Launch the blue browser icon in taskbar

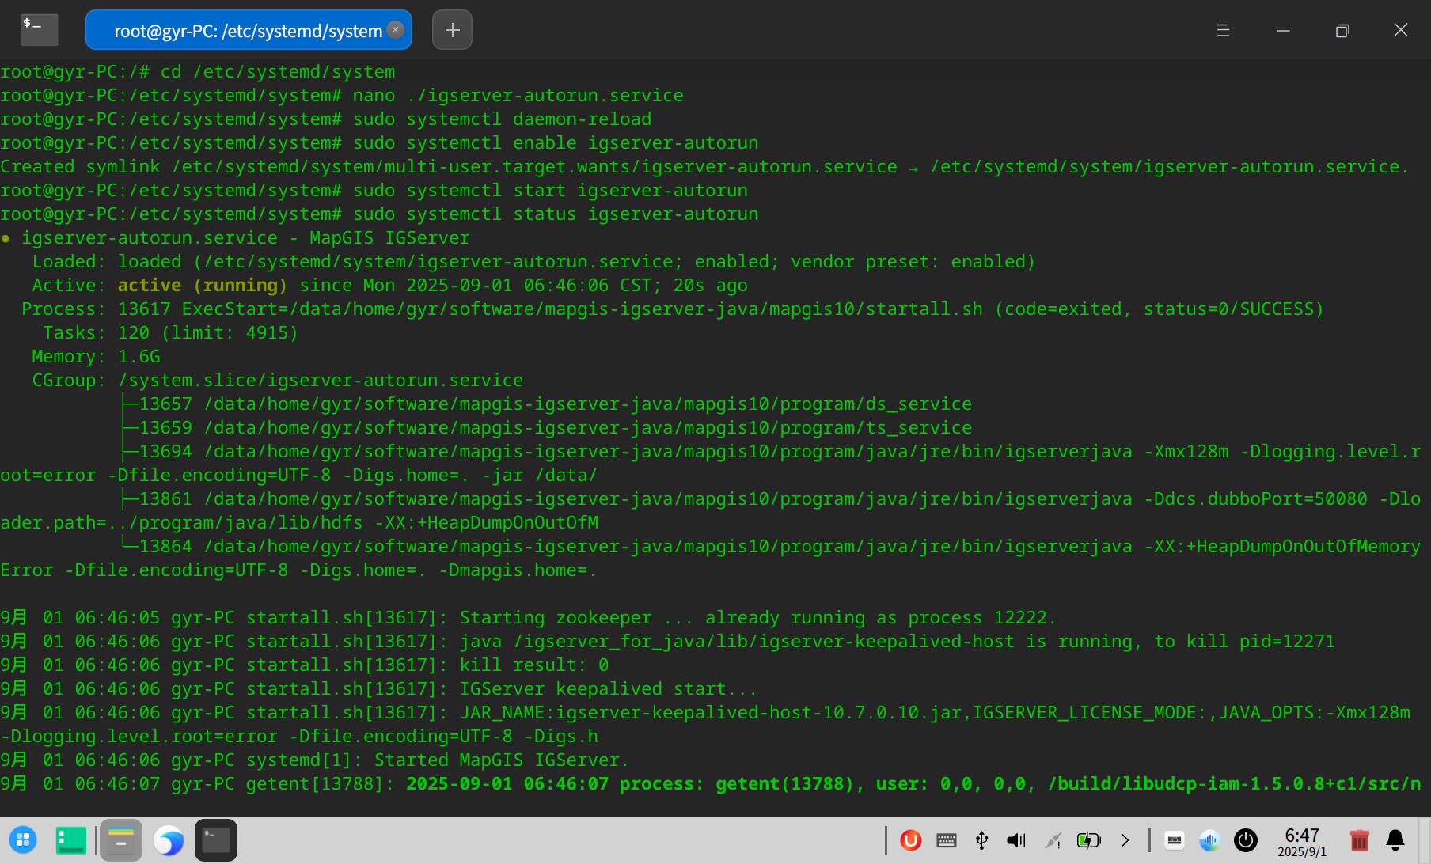pos(169,840)
